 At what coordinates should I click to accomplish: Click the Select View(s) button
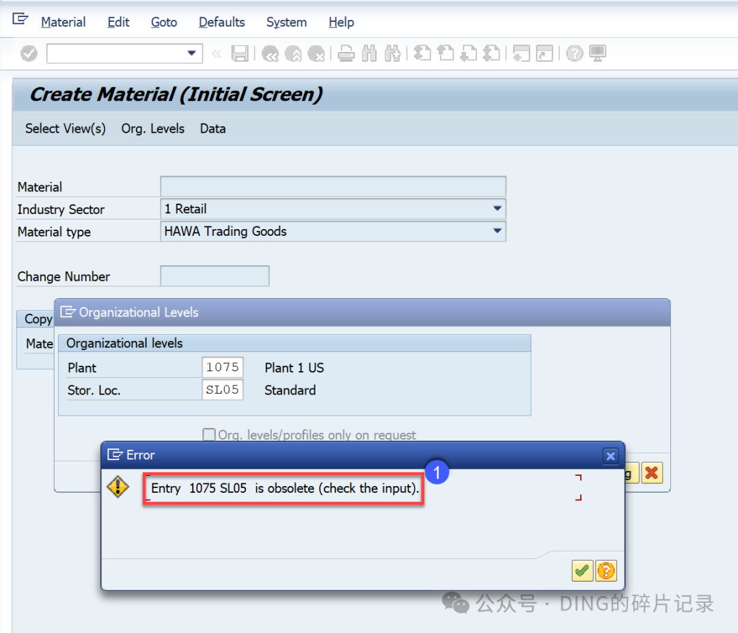pyautogui.click(x=66, y=129)
